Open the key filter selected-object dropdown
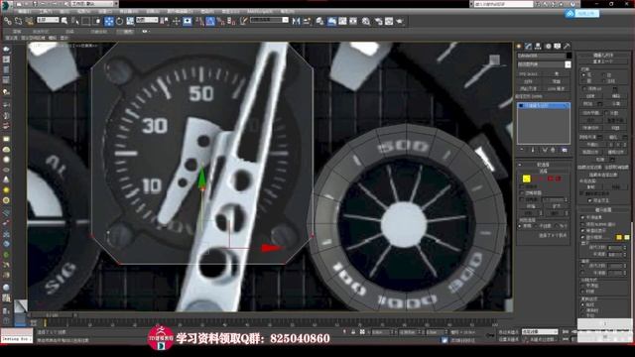Image resolution: width=635 pixels, height=357 pixels. pyautogui.click(x=540, y=331)
